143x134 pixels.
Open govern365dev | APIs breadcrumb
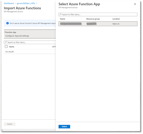(26, 3)
